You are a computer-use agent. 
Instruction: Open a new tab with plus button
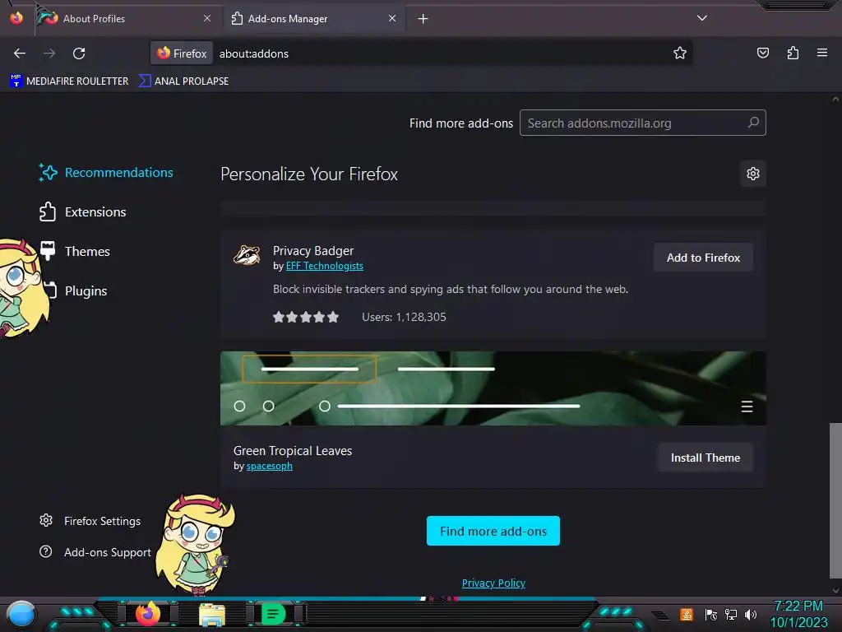pos(423,19)
